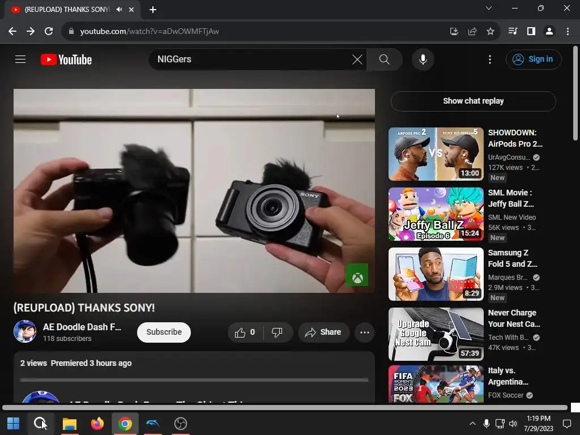Viewport: 580px width, 435px height.
Task: Click the FOX Soccer channel name
Action: pyautogui.click(x=506, y=395)
